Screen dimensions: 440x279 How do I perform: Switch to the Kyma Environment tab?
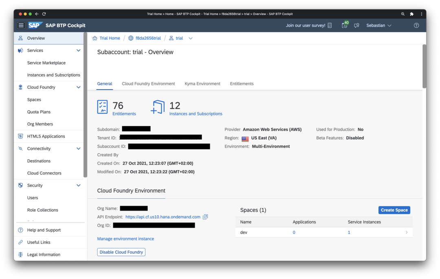click(x=202, y=84)
